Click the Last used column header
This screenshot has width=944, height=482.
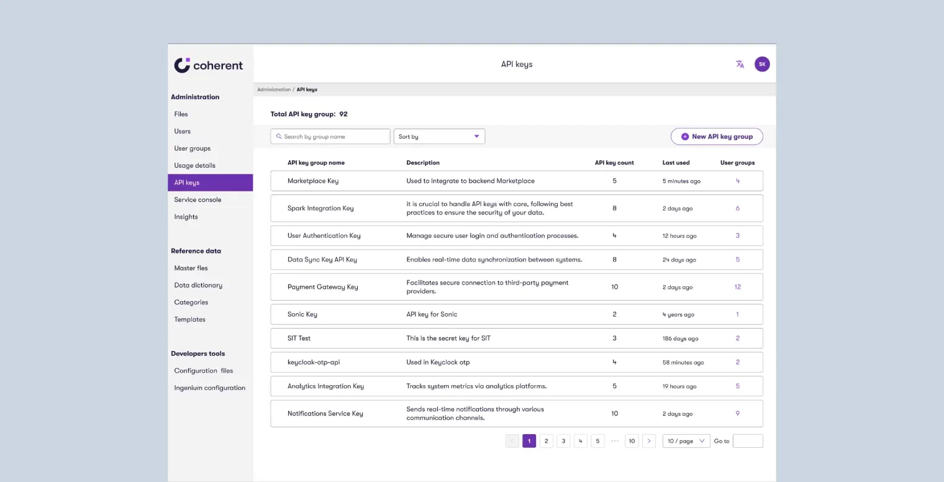pos(676,163)
